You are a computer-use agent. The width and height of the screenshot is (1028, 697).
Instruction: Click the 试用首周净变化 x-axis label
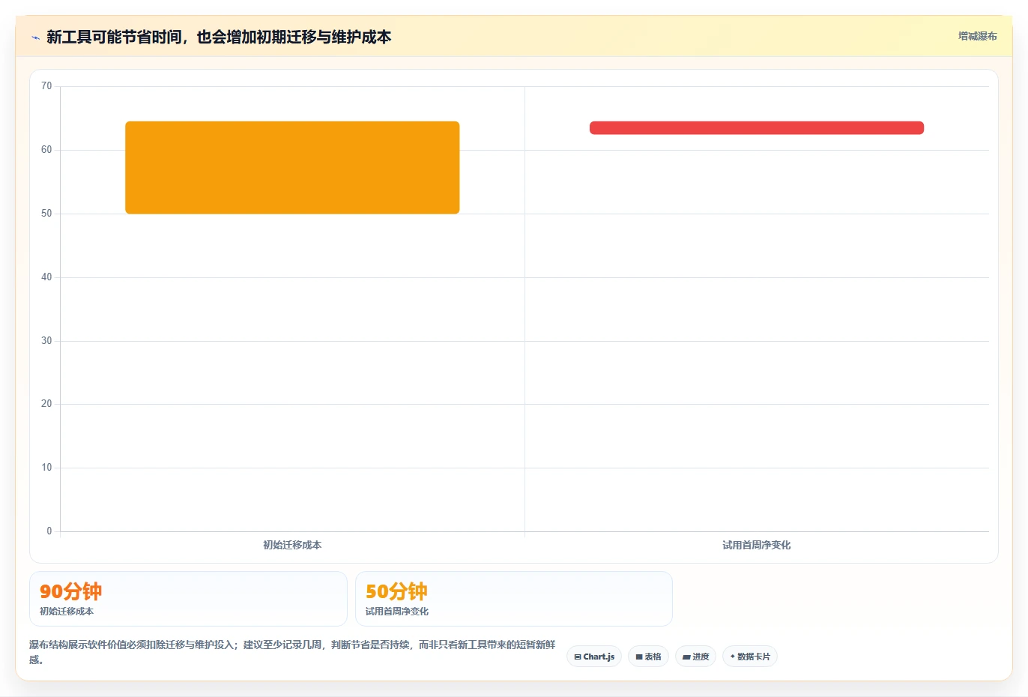[x=757, y=545]
